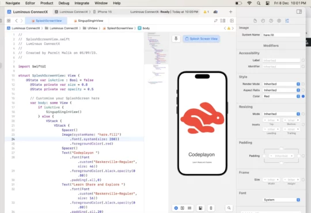Choose the iPhone 15 run destination
The width and height of the screenshot is (311, 213).
tap(103, 12)
